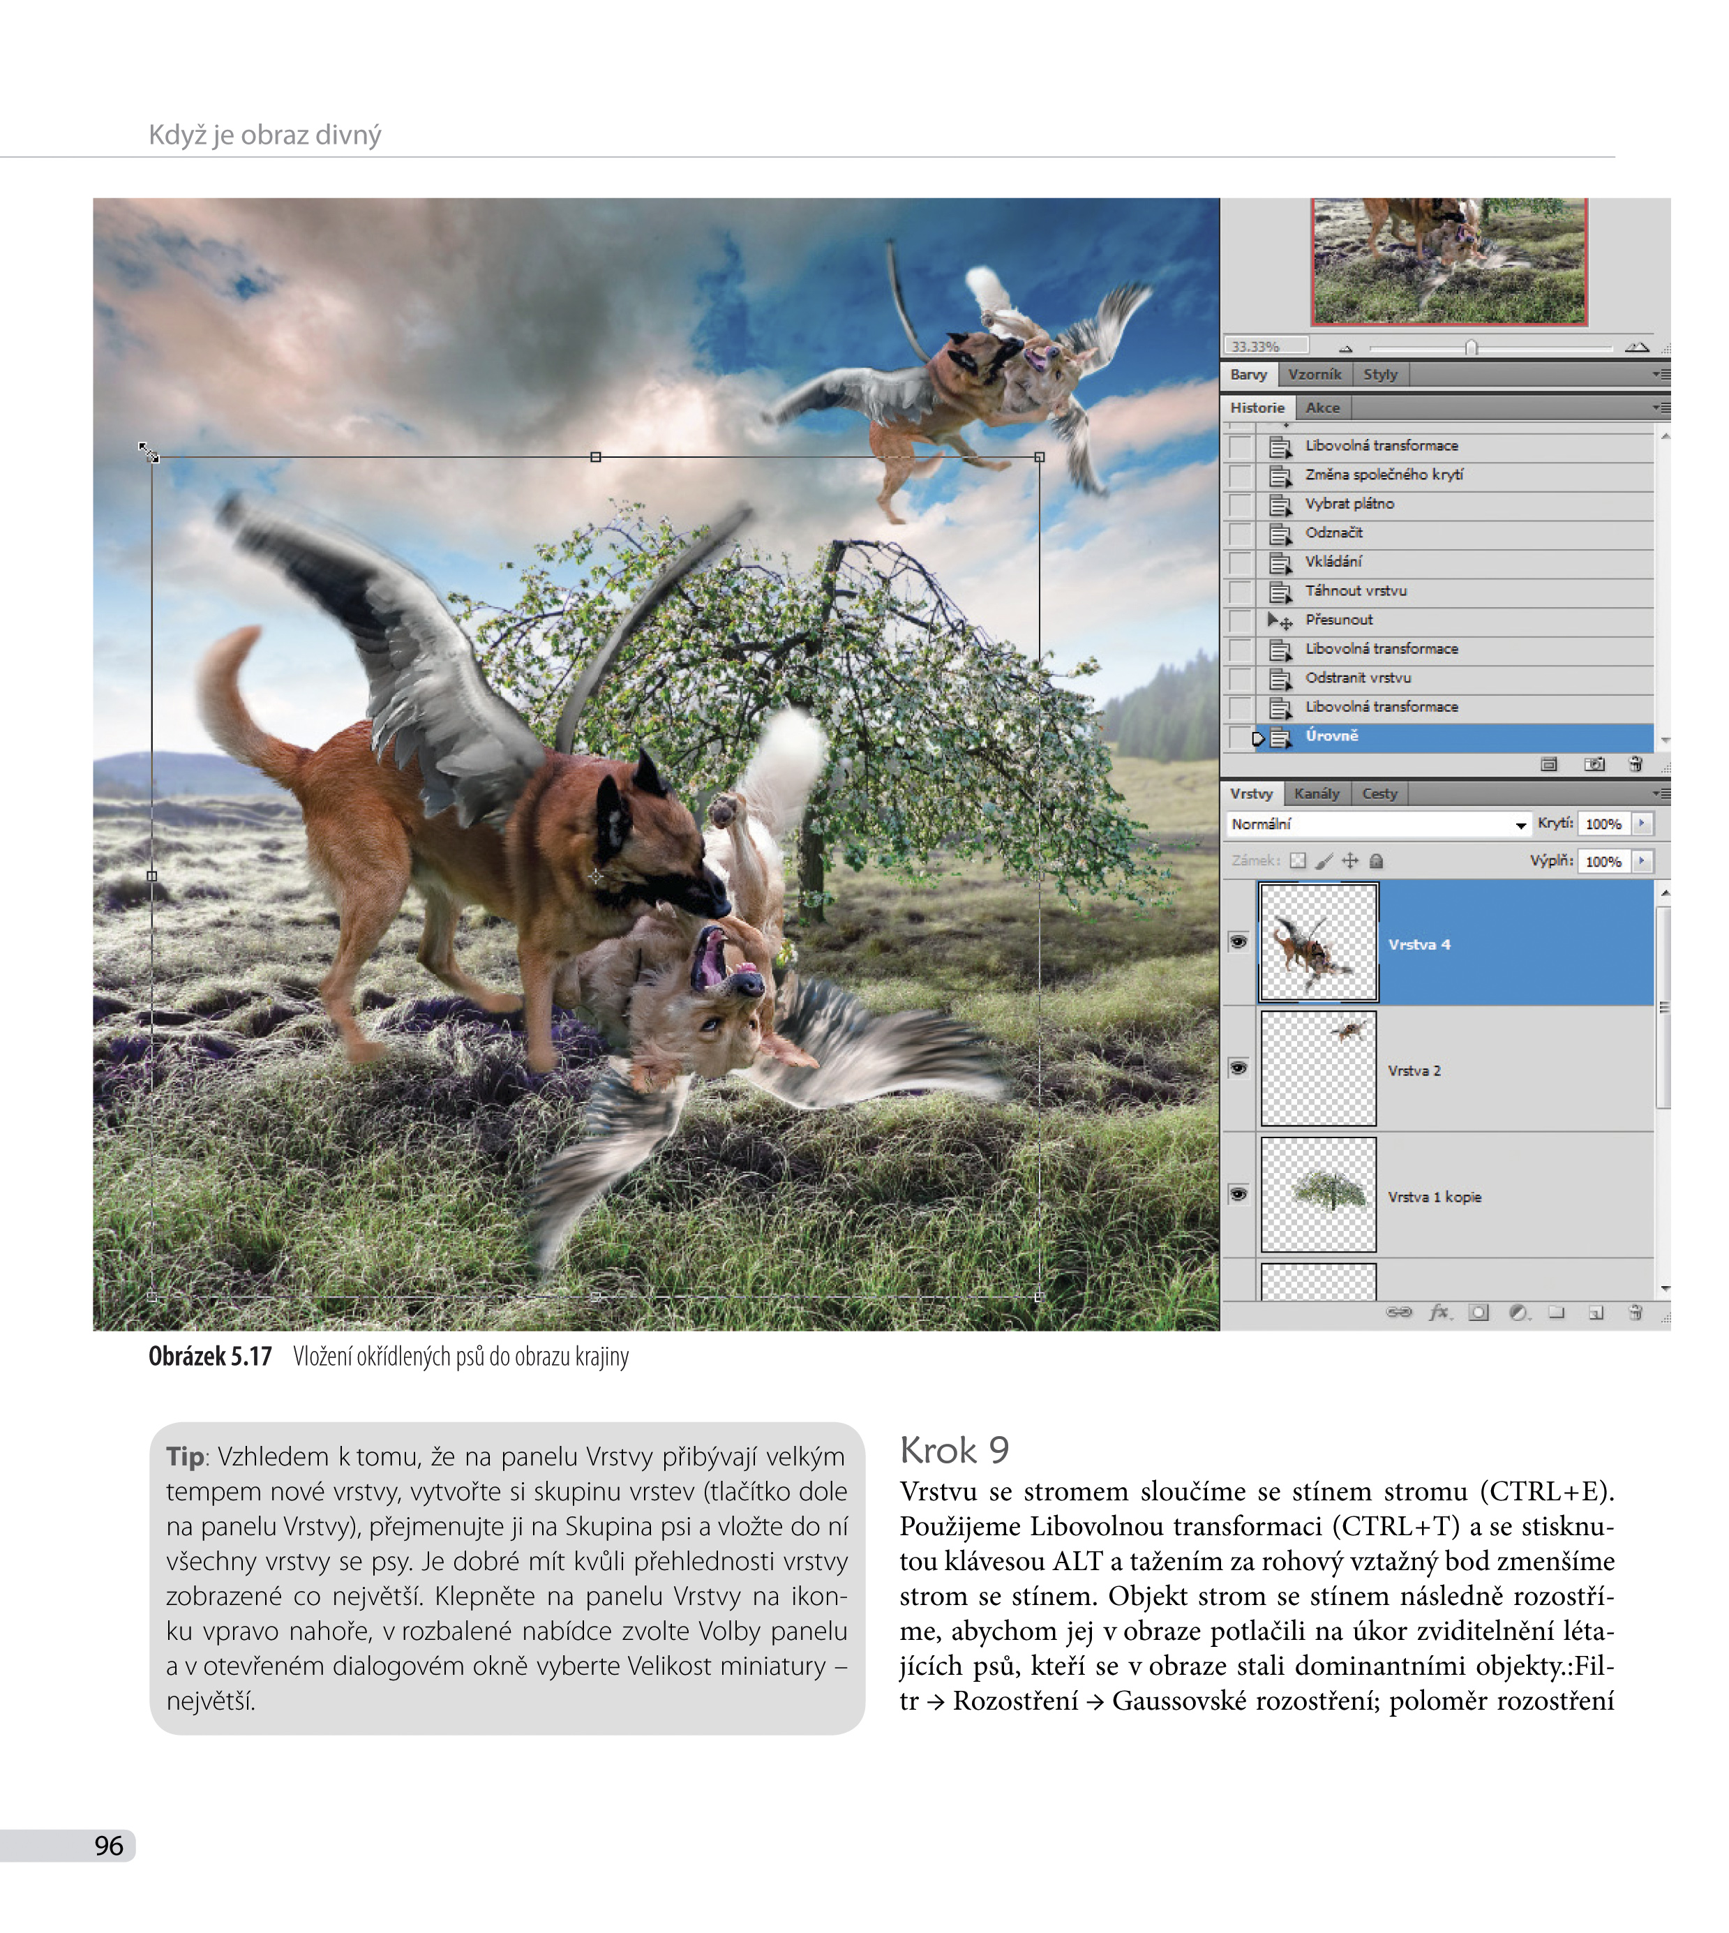Lock layer position with the move lock icon
Screen dimensions: 1729x1933
coord(1350,860)
